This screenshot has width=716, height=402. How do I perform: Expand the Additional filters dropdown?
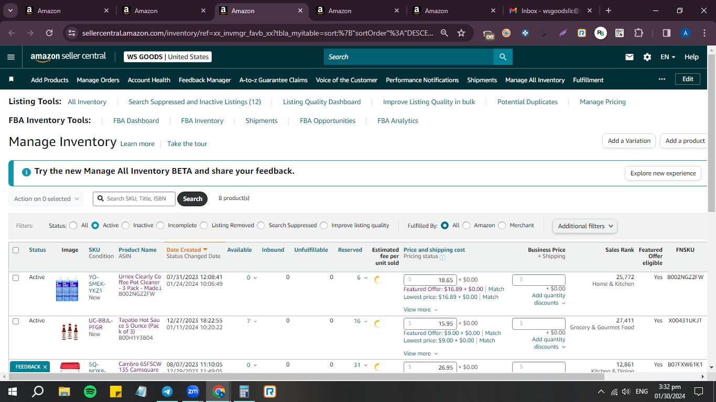pos(585,226)
